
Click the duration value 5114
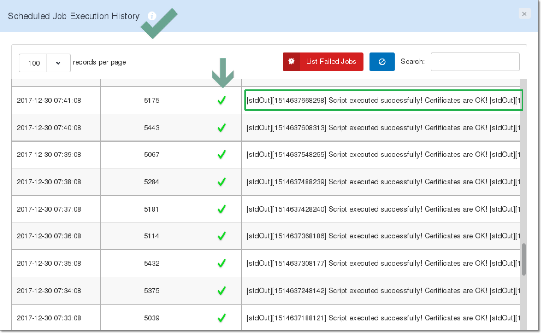tap(152, 236)
